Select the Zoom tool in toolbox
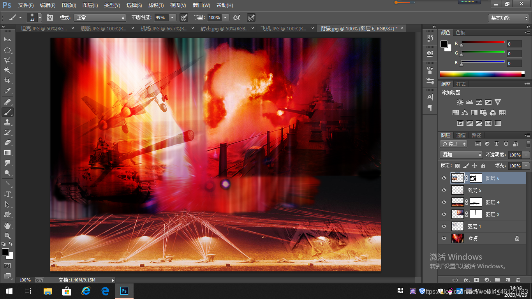 7,236
